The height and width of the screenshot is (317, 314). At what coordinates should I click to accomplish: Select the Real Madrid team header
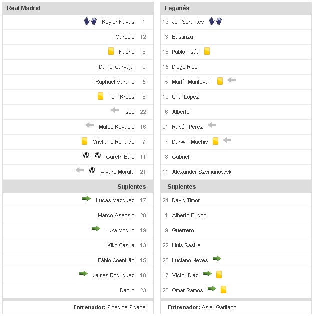point(24,8)
